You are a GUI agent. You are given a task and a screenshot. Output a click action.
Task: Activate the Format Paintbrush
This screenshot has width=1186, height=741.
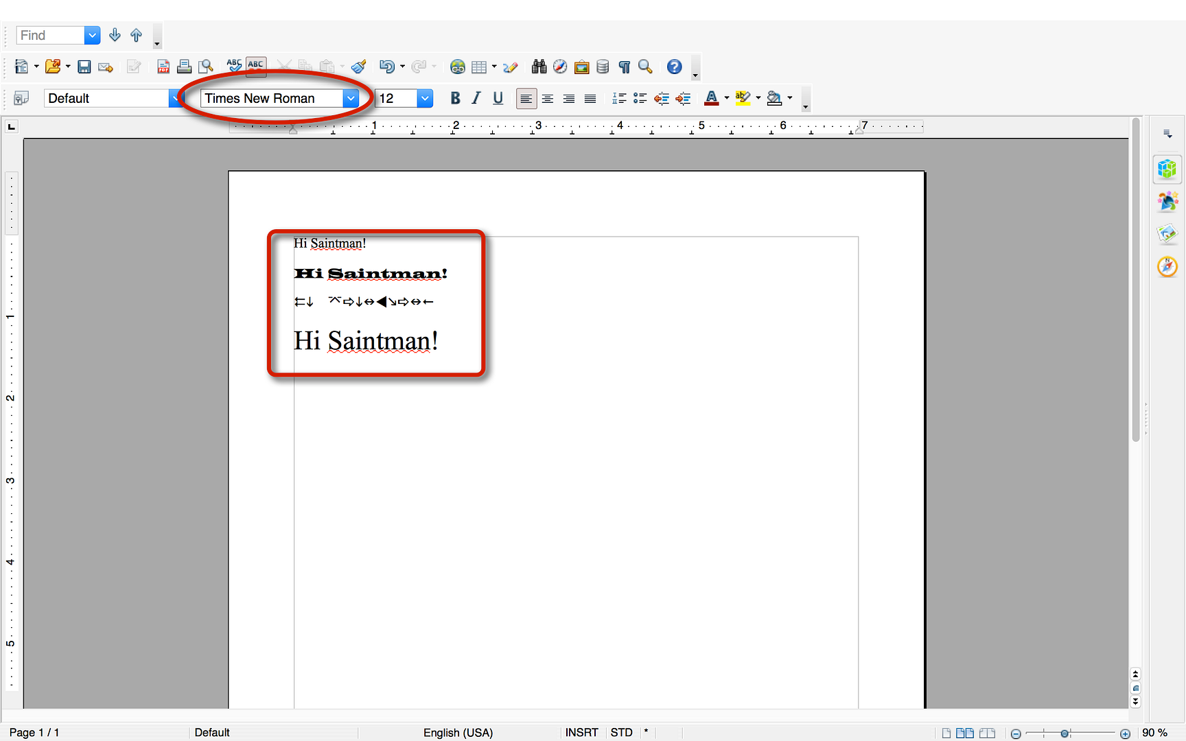coord(358,67)
